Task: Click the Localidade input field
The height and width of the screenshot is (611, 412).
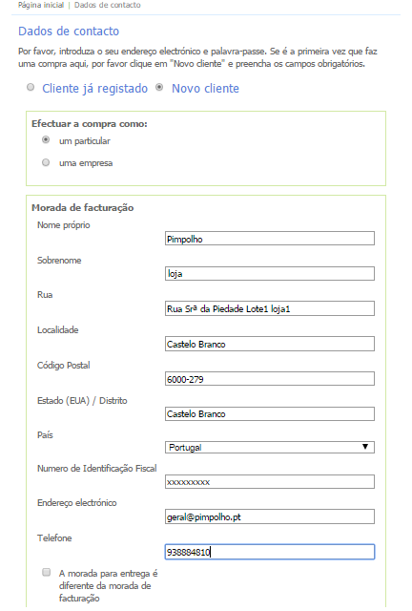Action: (270, 344)
